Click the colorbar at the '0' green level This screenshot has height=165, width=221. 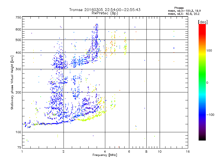pos(202,82)
